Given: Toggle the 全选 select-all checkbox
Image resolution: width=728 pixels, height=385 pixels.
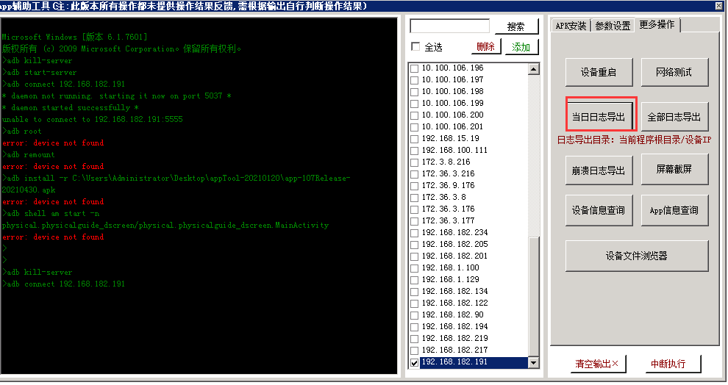Looking at the screenshot, I should (416, 47).
